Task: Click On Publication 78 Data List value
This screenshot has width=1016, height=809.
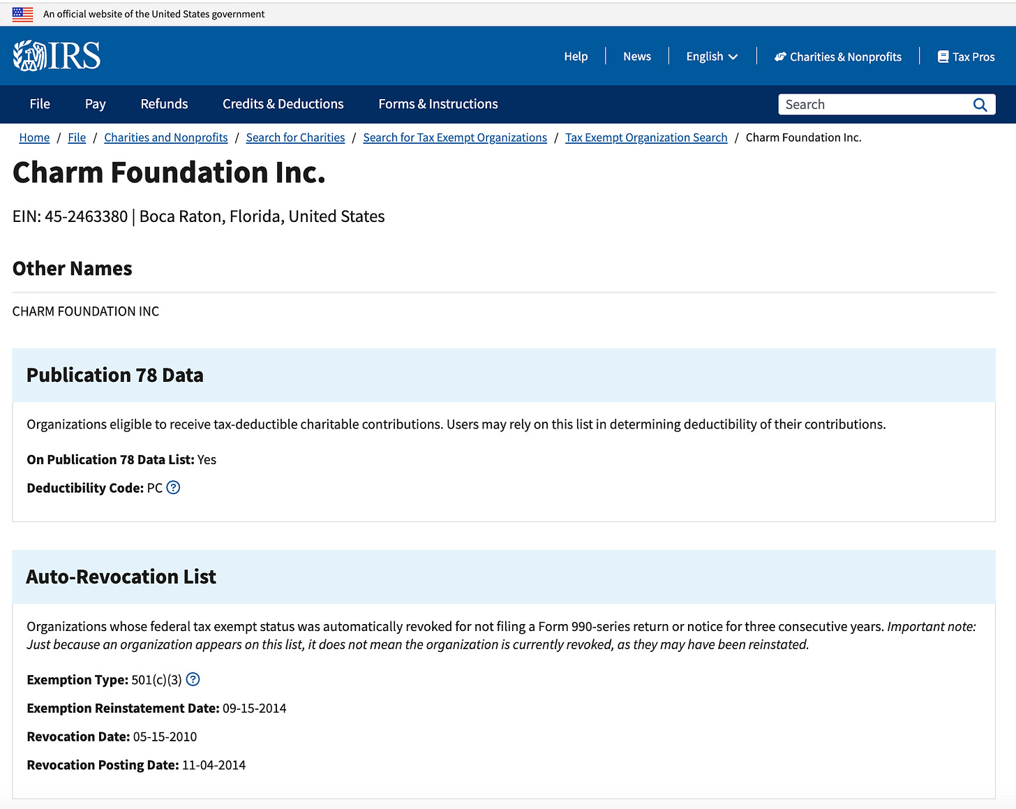Action: click(207, 459)
